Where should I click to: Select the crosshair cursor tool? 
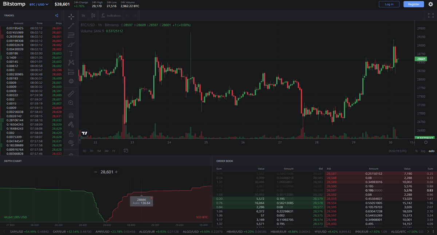(x=71, y=16)
